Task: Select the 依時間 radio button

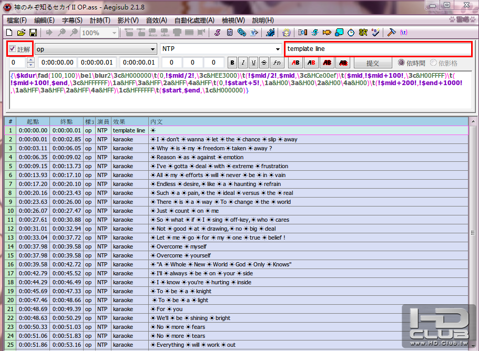Action: (412, 63)
